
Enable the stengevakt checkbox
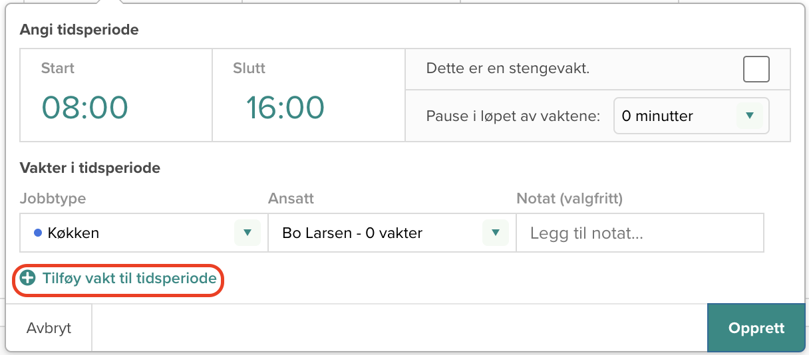pyautogui.click(x=756, y=69)
